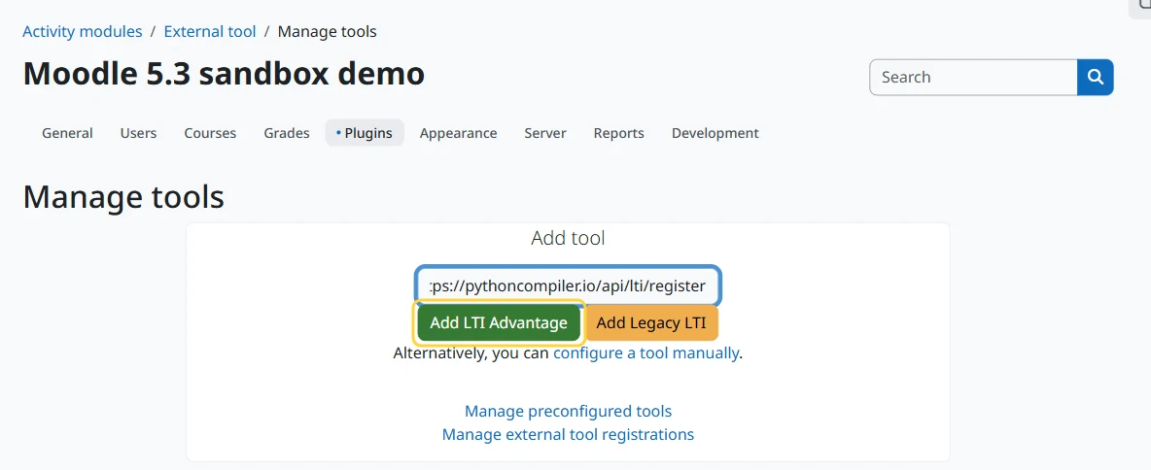Switch to the Courses tab
Image resolution: width=1151 pixels, height=470 pixels.
[x=210, y=133]
